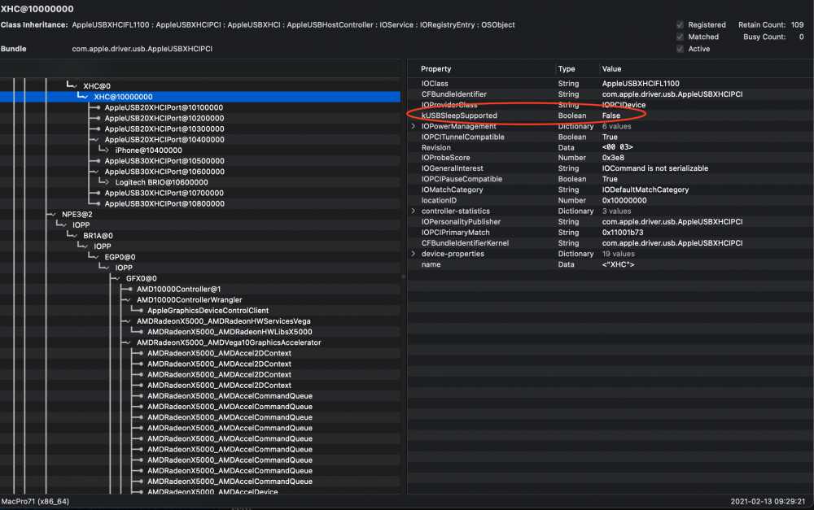Select the IOPCIPrimaryMatch property row
The image size is (814, 510).
(x=610, y=233)
